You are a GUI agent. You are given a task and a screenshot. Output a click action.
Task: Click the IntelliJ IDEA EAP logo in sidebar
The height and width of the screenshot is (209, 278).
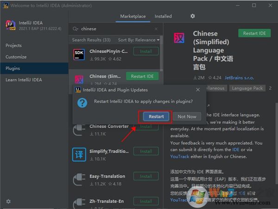pyautogui.click(x=10, y=25)
